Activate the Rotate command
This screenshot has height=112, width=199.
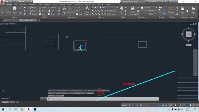(x=43, y=7)
